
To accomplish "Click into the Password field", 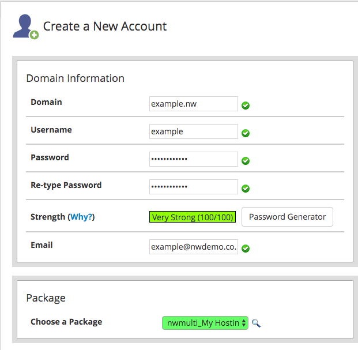I will 193,159.
